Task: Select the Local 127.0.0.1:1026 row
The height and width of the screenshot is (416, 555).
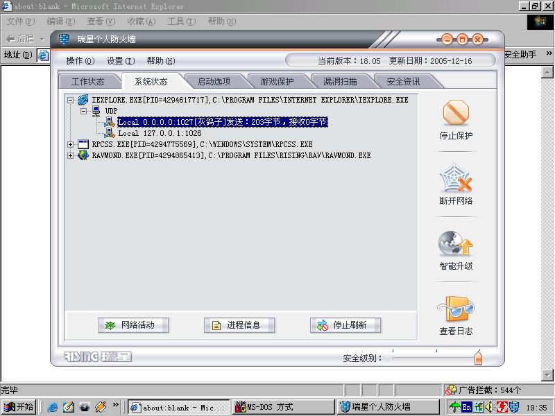Action: point(160,133)
